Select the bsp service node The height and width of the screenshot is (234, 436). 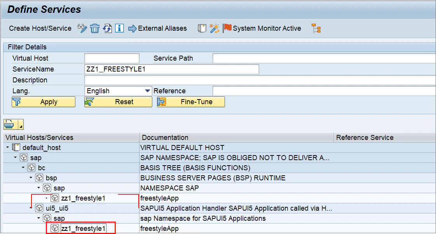[51, 178]
